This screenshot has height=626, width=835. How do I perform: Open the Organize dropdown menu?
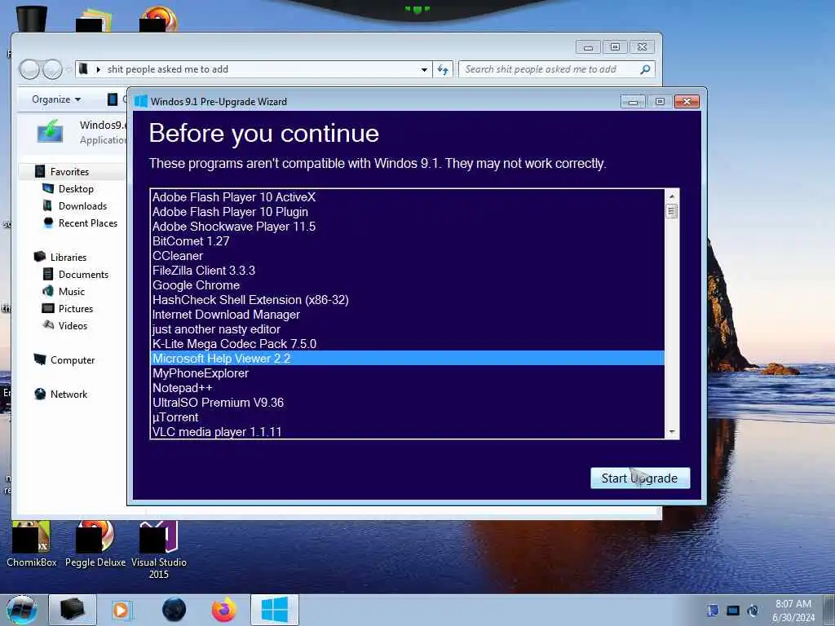pos(56,99)
